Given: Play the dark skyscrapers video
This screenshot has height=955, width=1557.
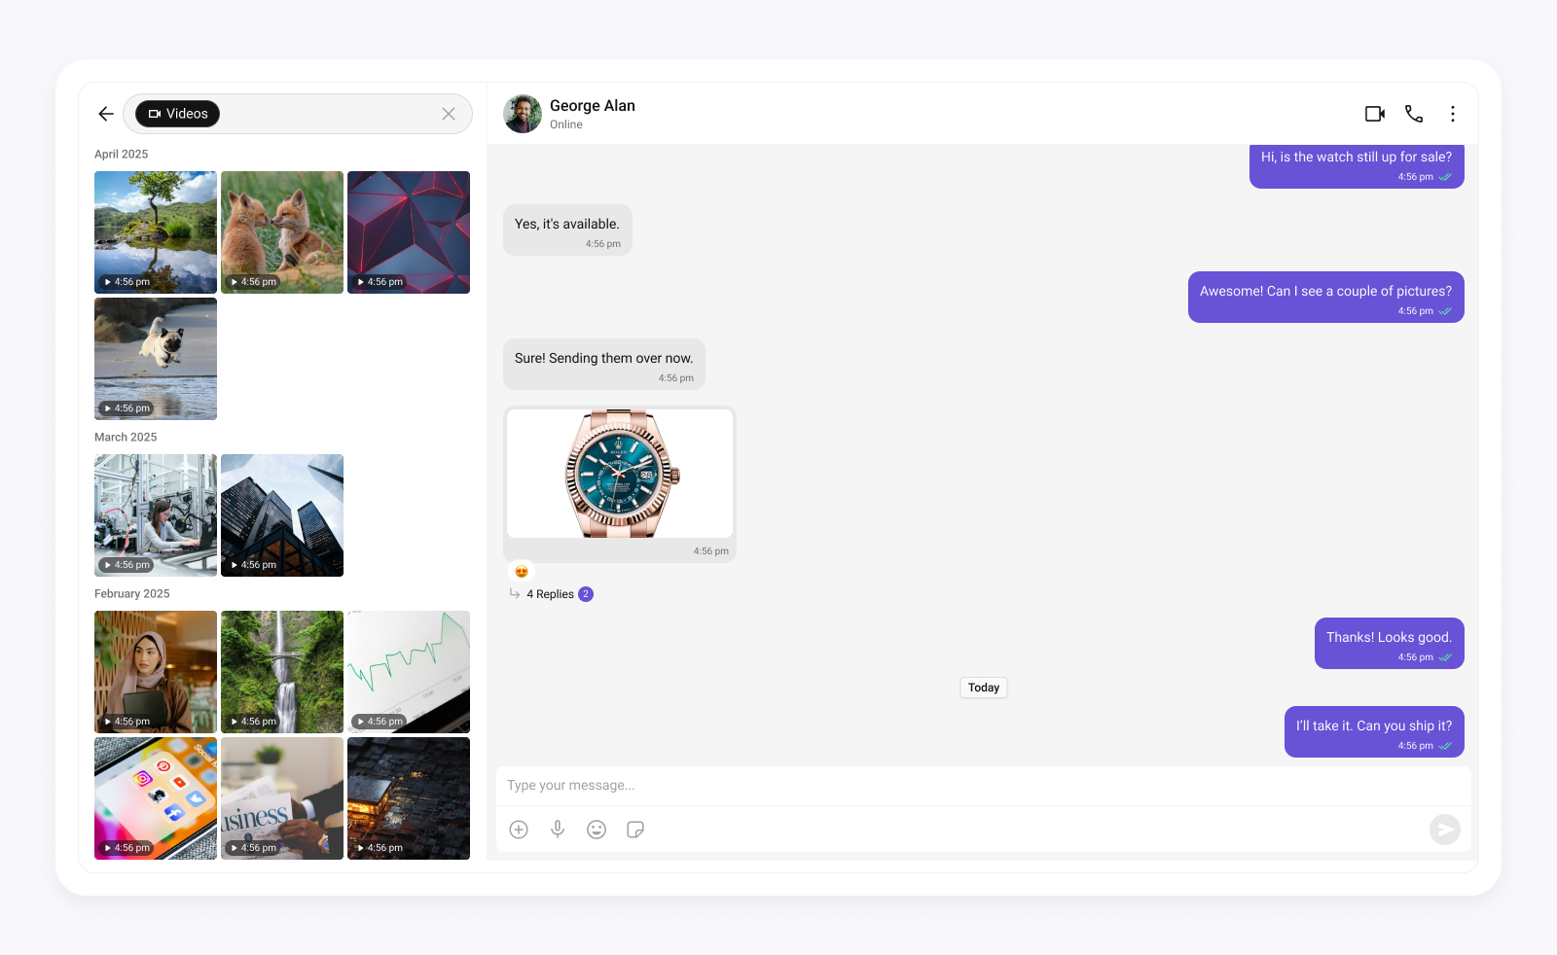Looking at the screenshot, I should point(282,515).
